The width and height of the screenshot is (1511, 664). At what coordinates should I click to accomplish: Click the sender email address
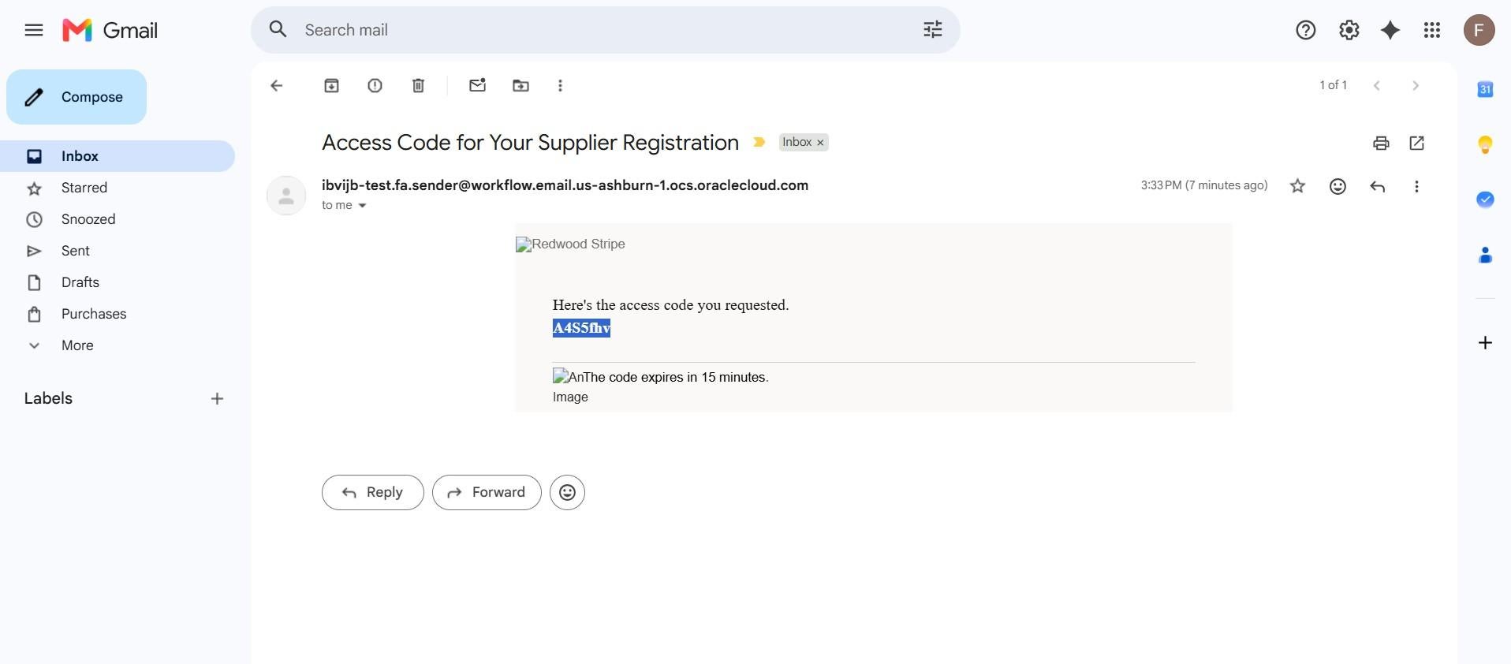[565, 185]
